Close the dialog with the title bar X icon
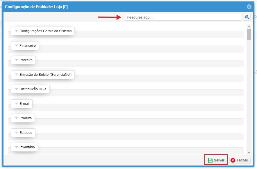The image size is (257, 169). pyautogui.click(x=249, y=7)
